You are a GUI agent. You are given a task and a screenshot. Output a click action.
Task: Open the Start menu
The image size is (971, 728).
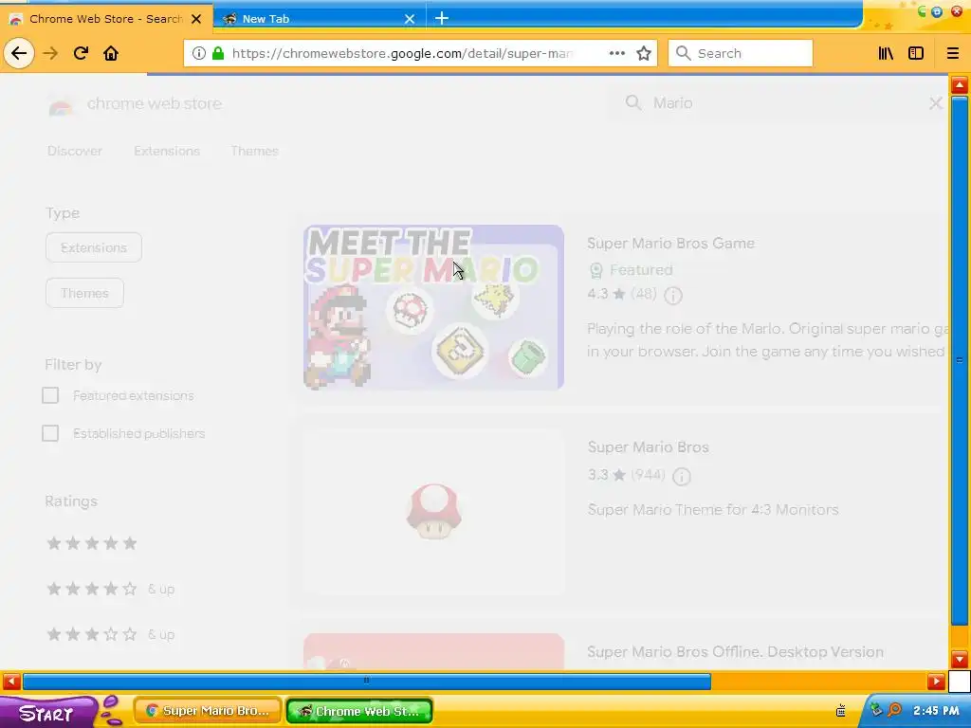pyautogui.click(x=46, y=713)
